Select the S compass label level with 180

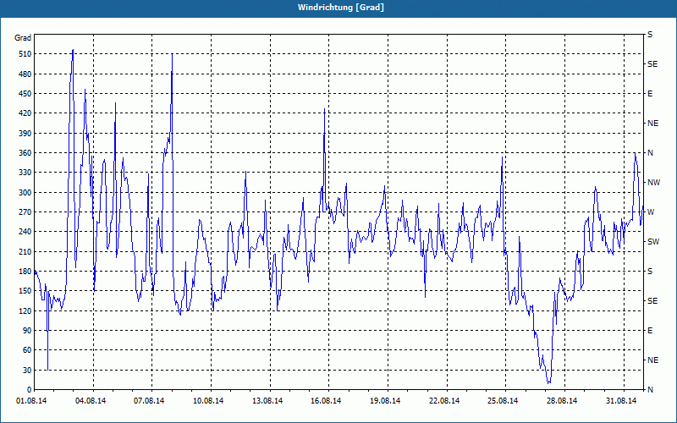[x=650, y=272]
